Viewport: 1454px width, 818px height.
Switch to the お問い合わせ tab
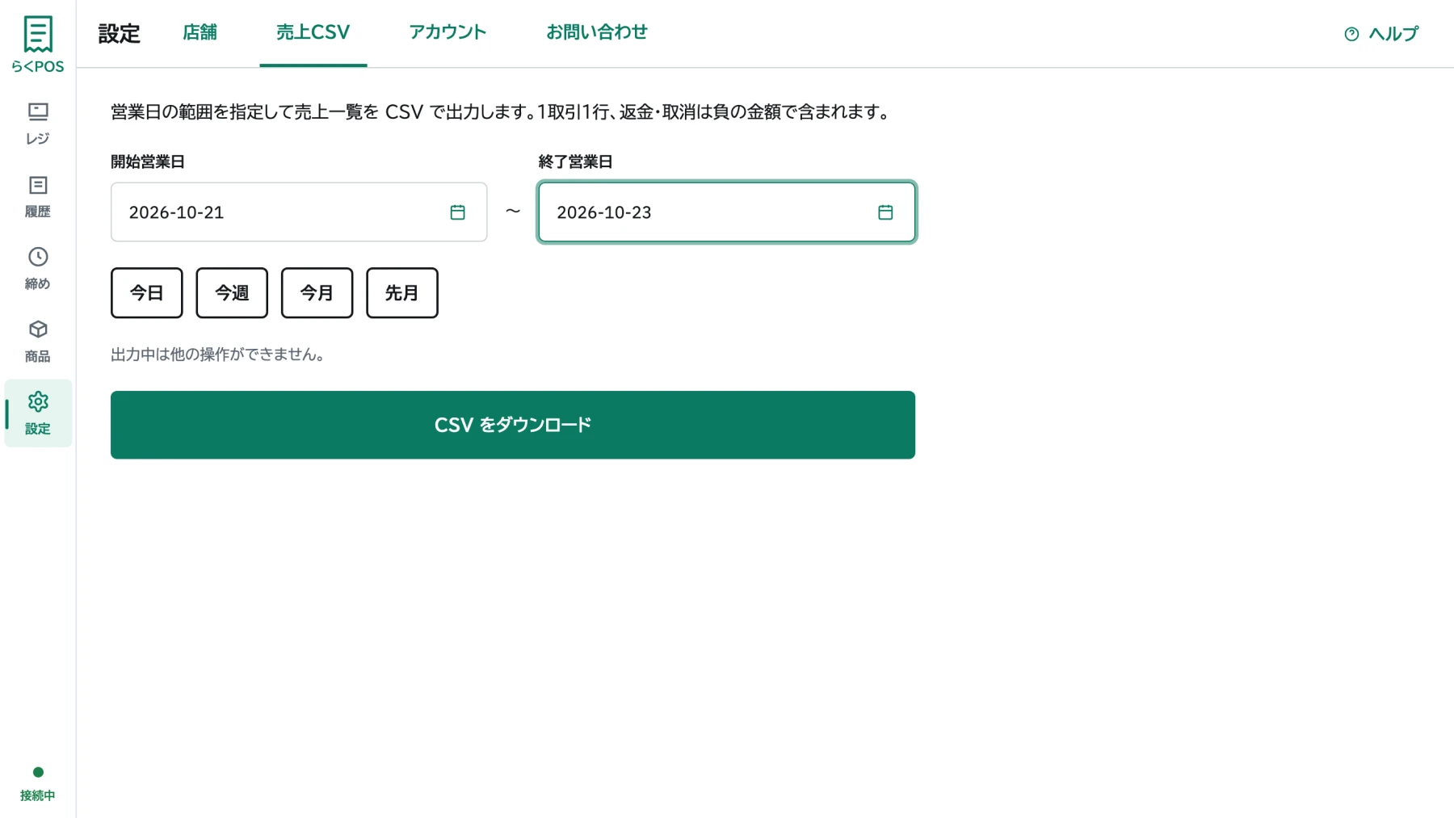(597, 32)
